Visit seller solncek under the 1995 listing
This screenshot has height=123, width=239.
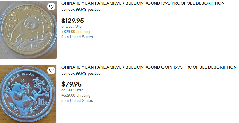[68, 74]
